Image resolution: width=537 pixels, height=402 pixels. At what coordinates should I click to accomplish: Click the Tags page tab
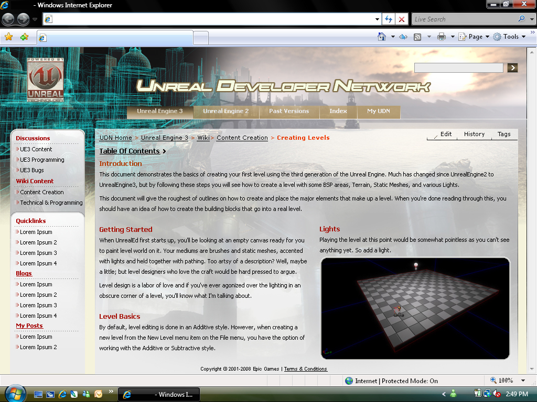[504, 134]
